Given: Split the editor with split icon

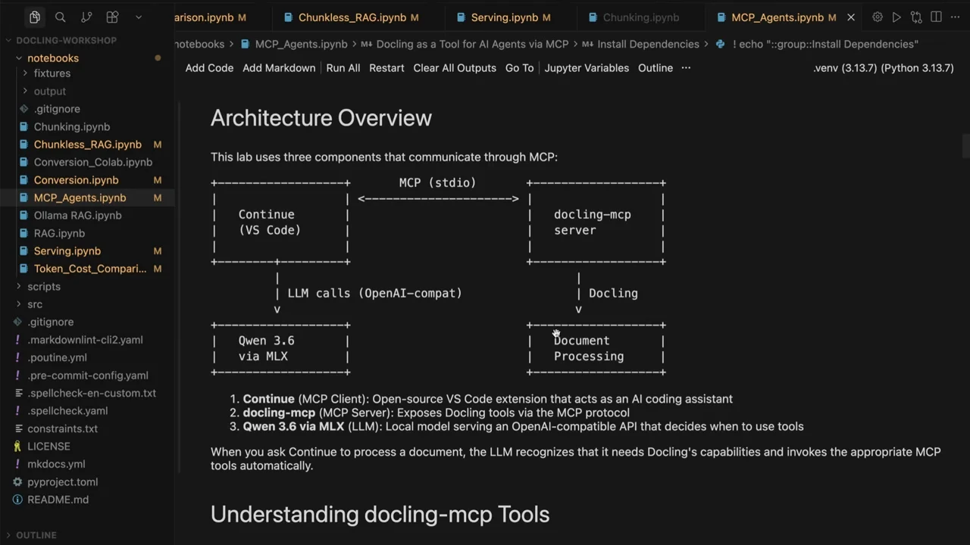Looking at the screenshot, I should click(x=936, y=17).
